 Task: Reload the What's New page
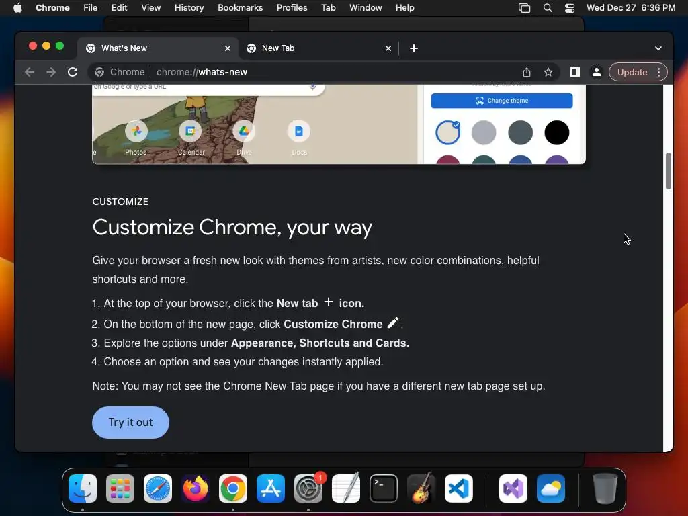pos(73,72)
